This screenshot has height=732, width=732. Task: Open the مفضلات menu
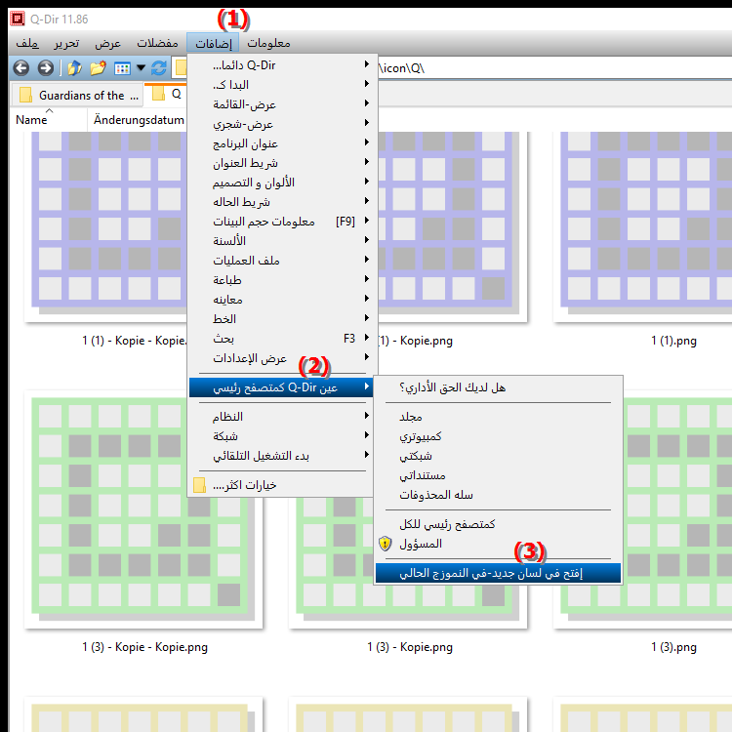coord(157,43)
